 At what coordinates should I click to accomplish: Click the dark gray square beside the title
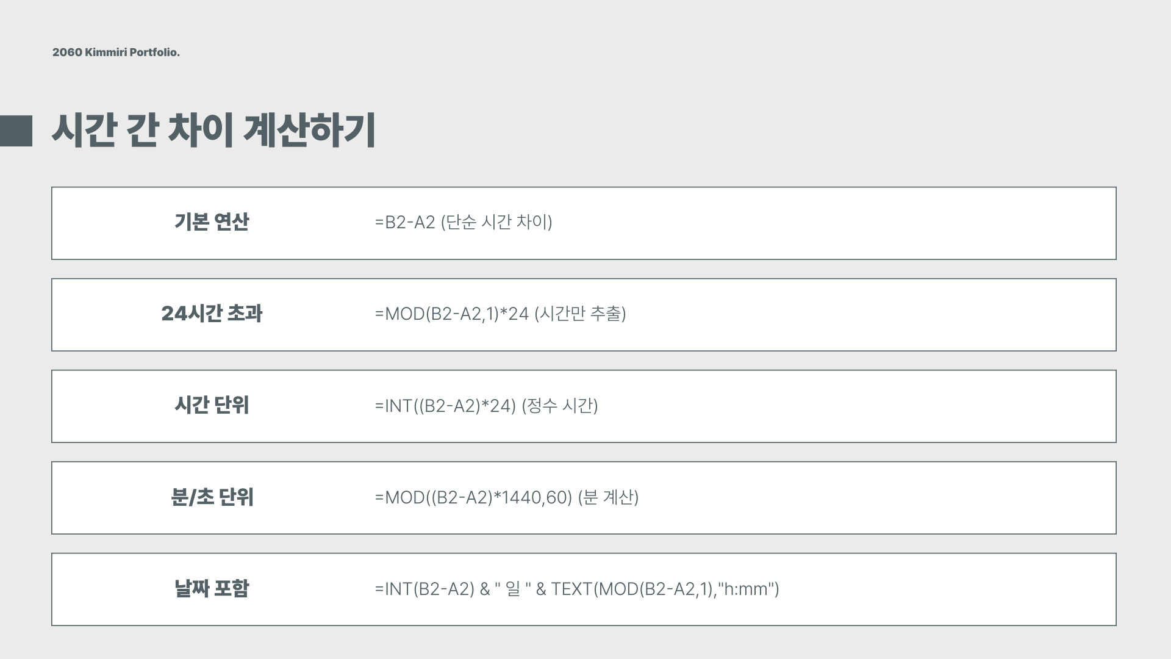click(16, 131)
